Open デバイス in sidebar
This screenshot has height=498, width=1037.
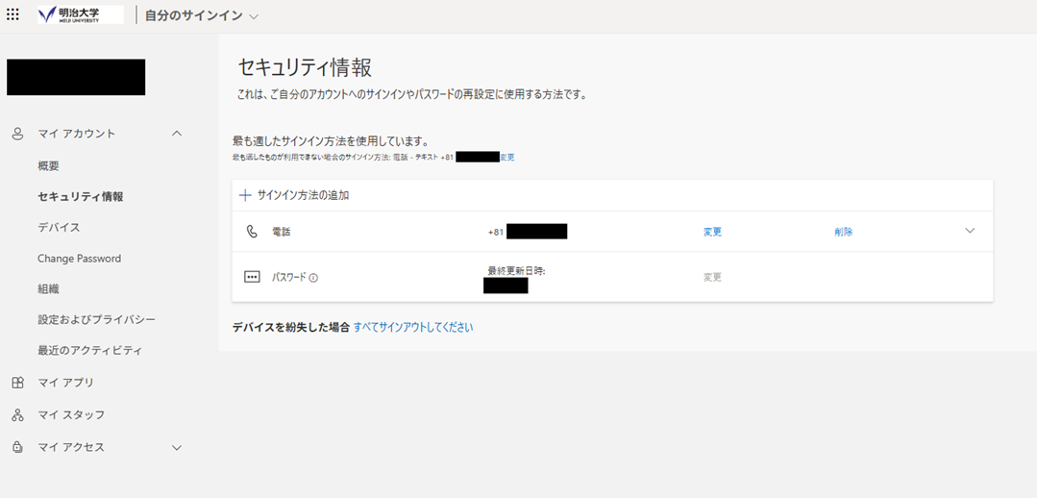pyautogui.click(x=59, y=228)
